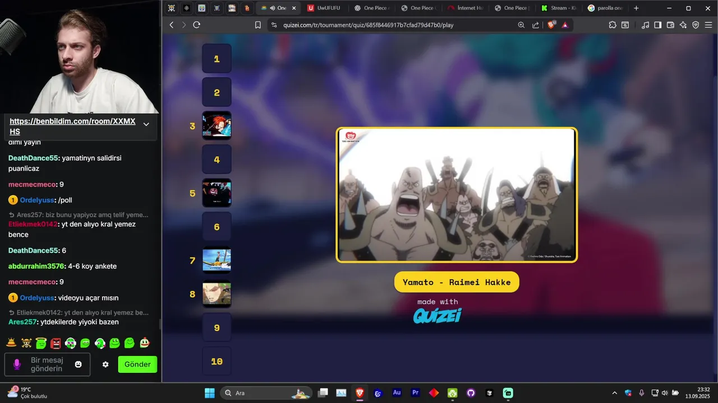
Task: Share this page via address bar icon
Action: [x=536, y=25]
